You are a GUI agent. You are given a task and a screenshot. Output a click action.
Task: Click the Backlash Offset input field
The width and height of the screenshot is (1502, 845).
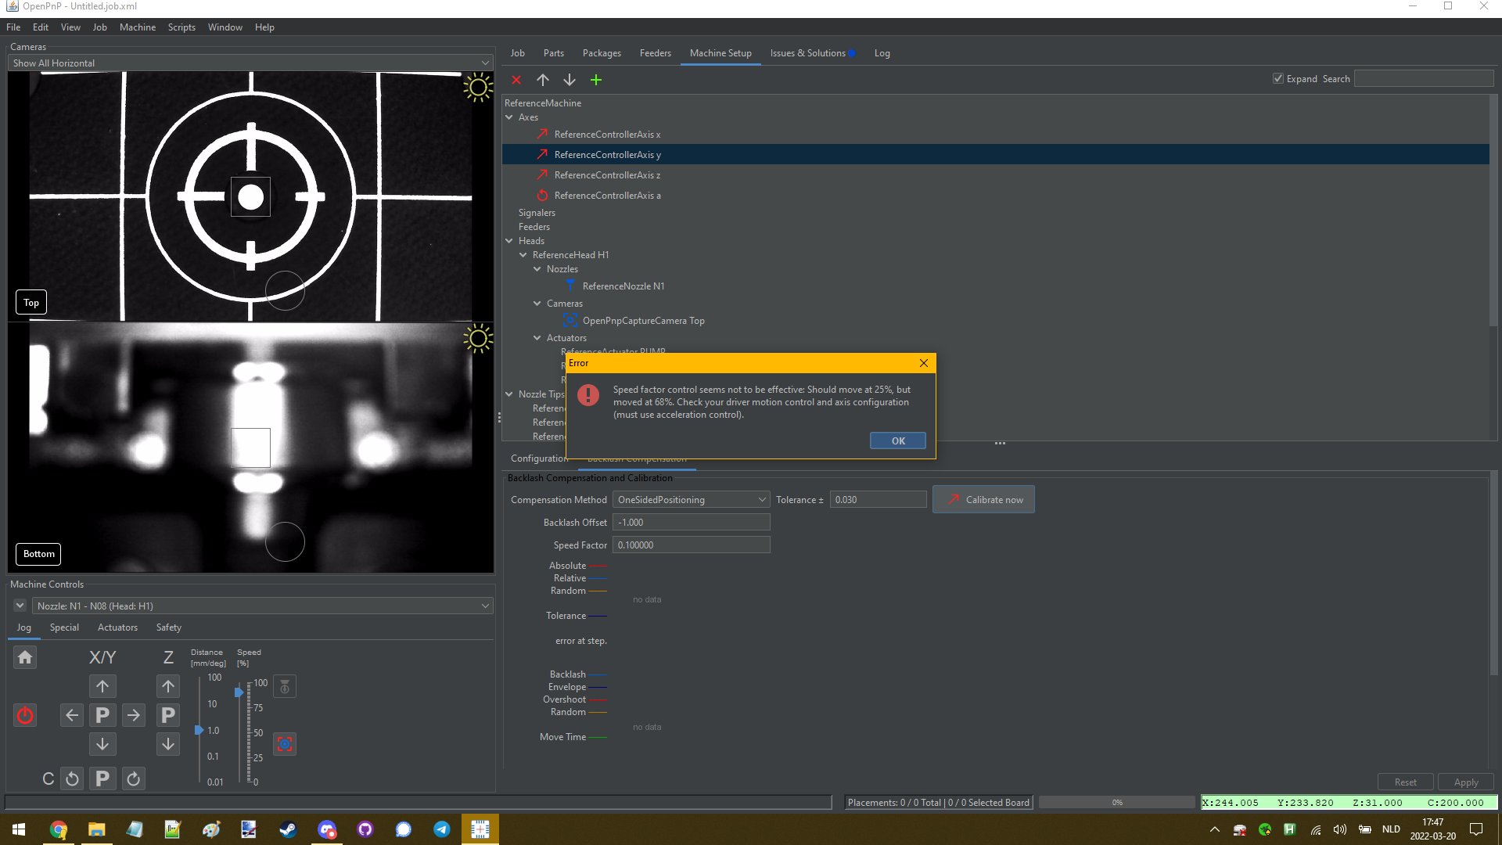coord(691,522)
